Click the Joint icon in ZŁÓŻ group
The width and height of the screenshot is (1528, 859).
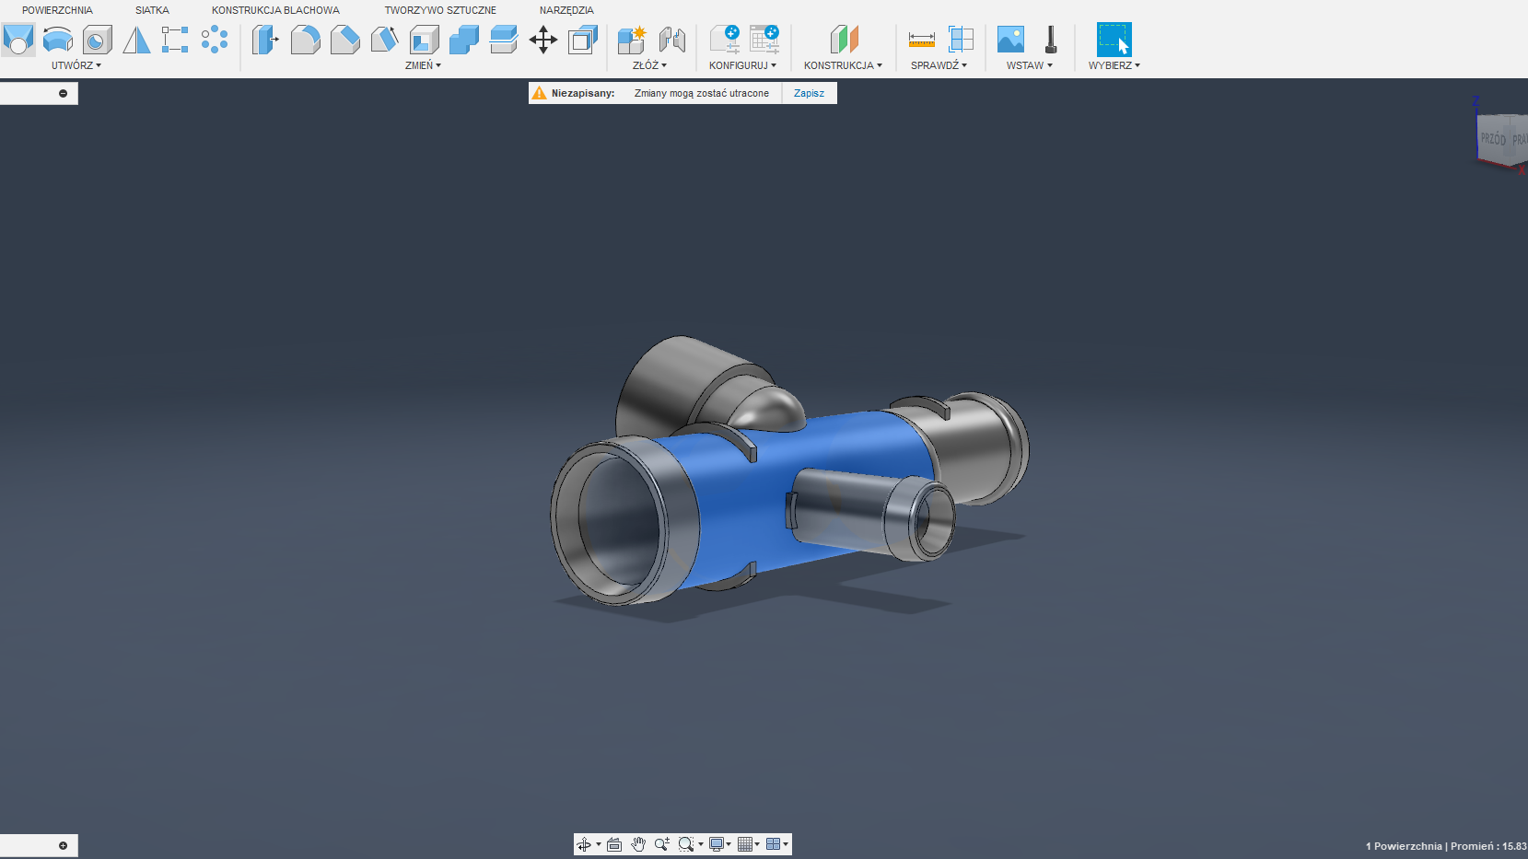pyautogui.click(x=671, y=40)
